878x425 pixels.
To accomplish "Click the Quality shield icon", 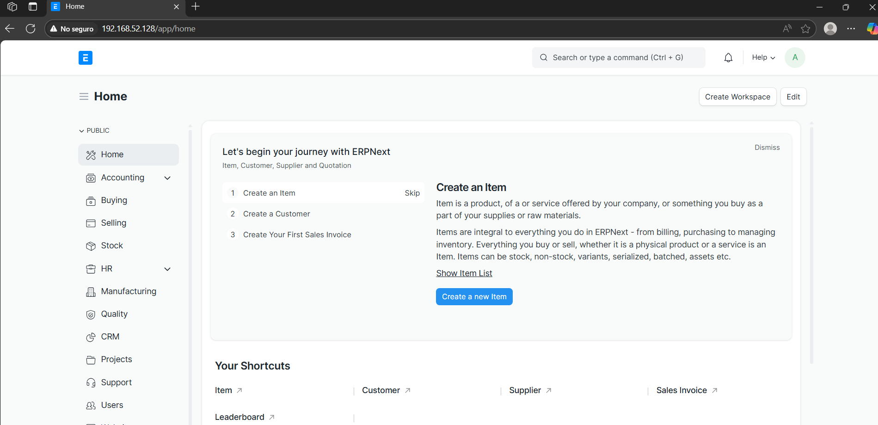I will coord(91,314).
